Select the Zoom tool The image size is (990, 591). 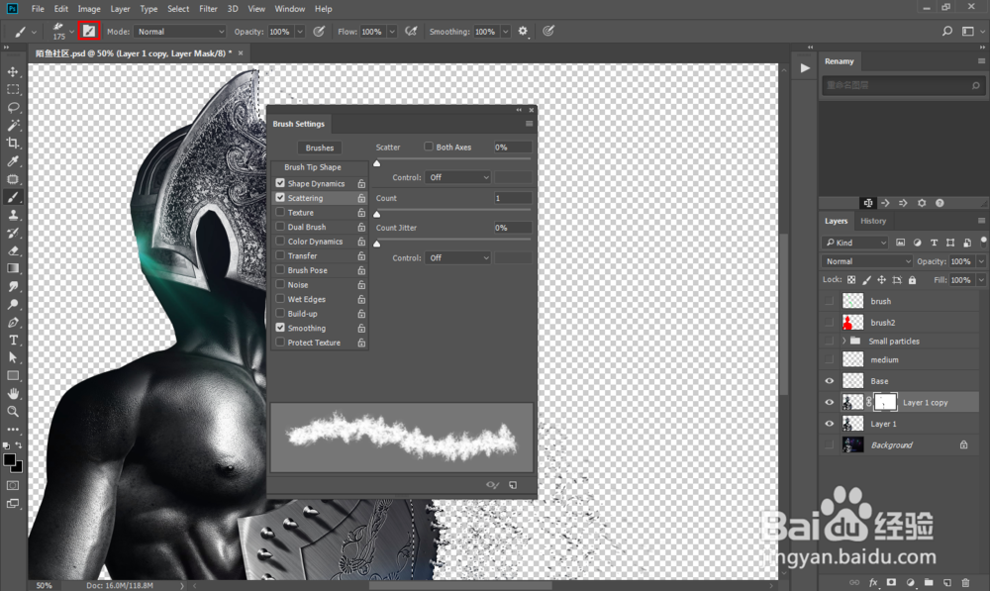13,411
